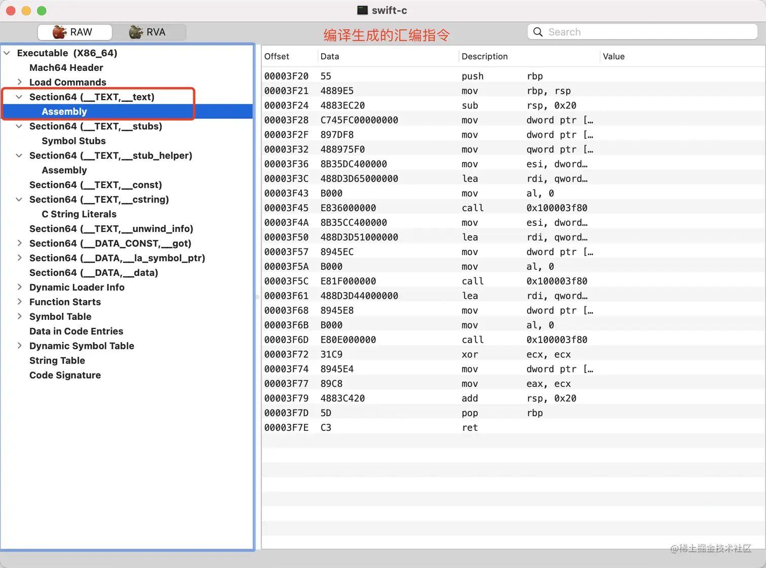Focus the Search input field
The width and height of the screenshot is (766, 568).
[642, 32]
